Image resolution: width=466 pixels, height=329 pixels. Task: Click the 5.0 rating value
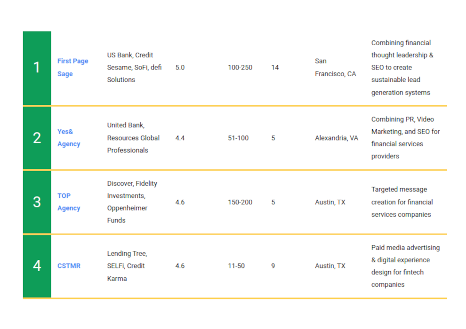(x=180, y=67)
